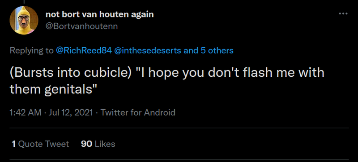View the 1 Quote Tweet list
Screen dimensions: 358x162
[x=40, y=144]
